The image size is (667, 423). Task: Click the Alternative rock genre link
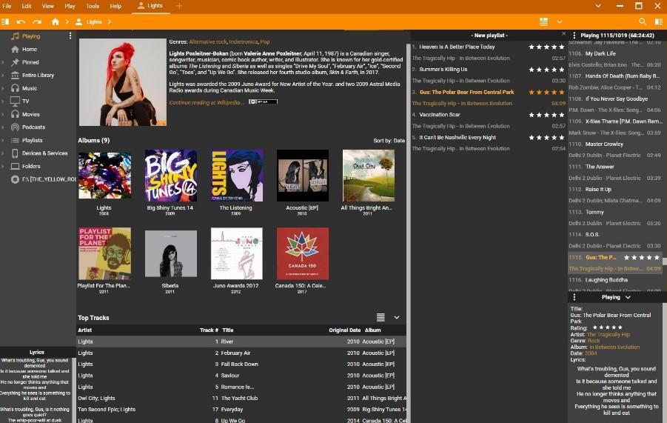[x=208, y=41]
